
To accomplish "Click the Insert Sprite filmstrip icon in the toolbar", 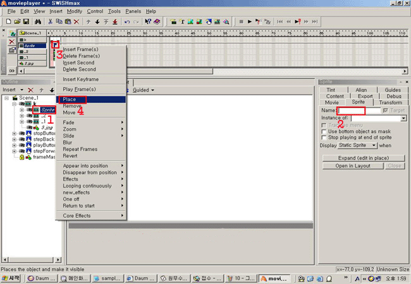I will pyautogui.click(x=217, y=21).
